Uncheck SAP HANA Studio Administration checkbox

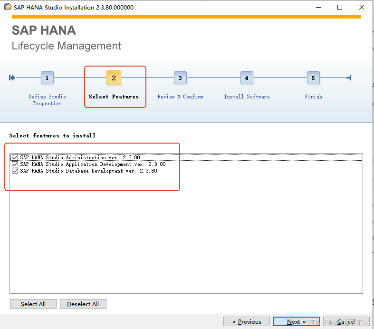15,157
